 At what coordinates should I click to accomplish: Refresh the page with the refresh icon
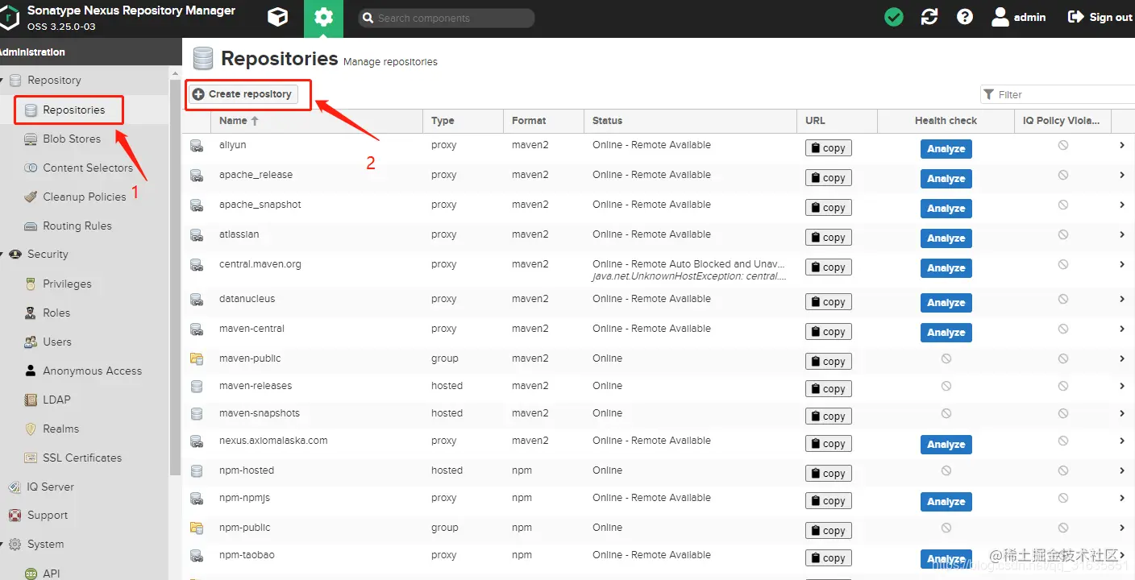(929, 17)
